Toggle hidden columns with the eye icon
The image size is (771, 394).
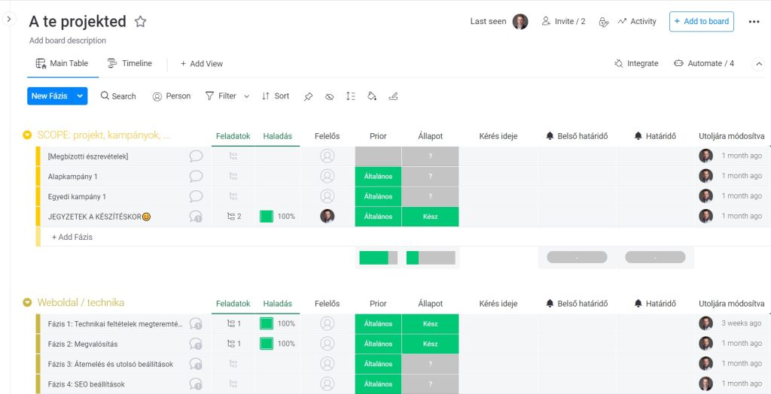(329, 96)
